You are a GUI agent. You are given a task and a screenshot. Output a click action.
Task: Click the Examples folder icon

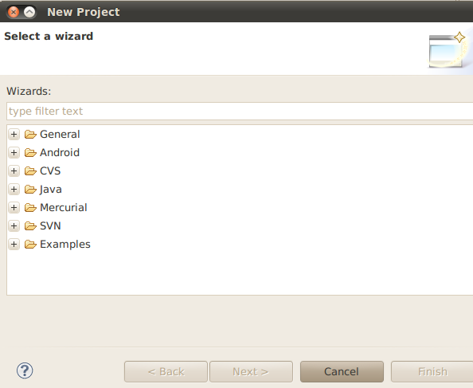pyautogui.click(x=30, y=245)
